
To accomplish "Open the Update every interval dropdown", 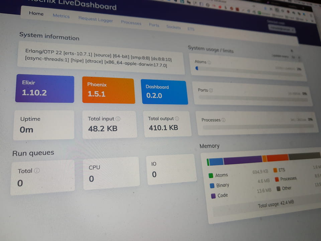I will coord(293,57).
